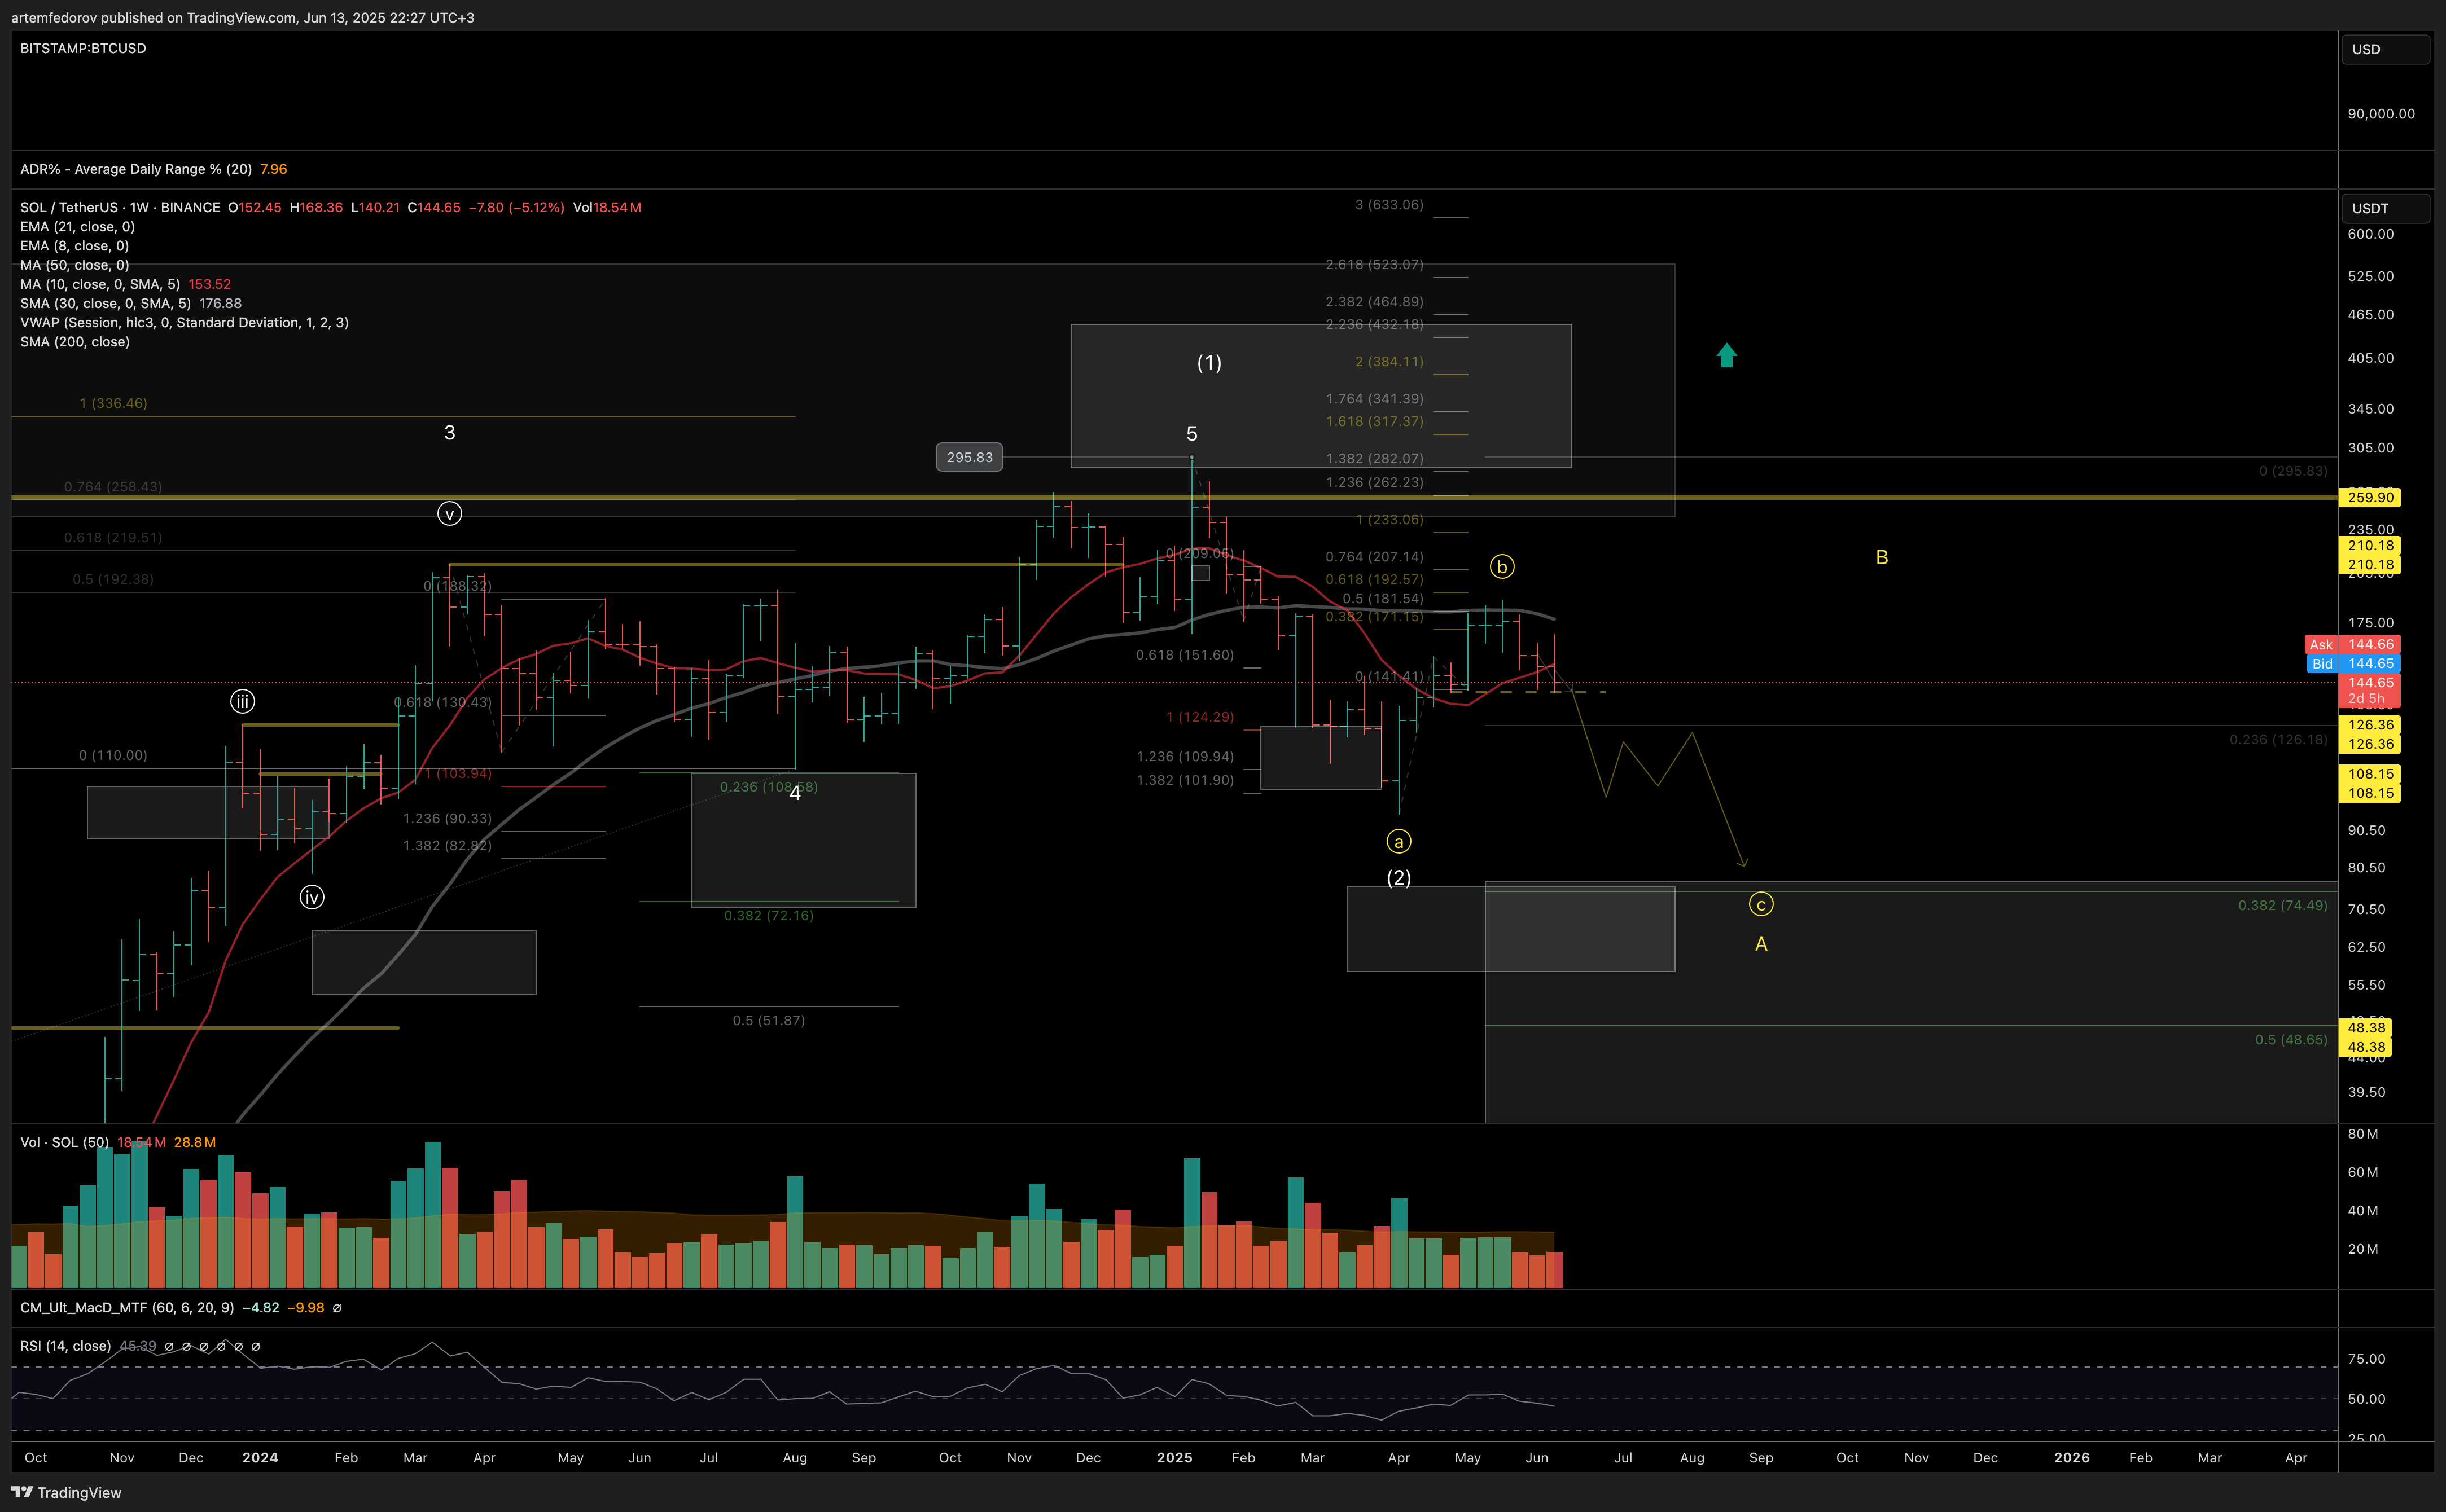Select the 0.382 (74.49) fib label
This screenshot has width=2446, height=1512.
pos(2282,905)
